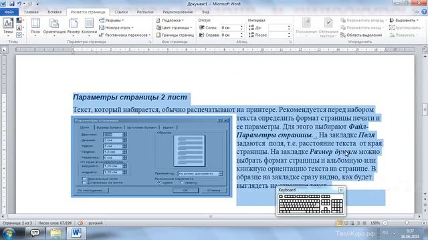
Task: Click Переместить назад
Action: pyautogui.click(x=362, y=27)
